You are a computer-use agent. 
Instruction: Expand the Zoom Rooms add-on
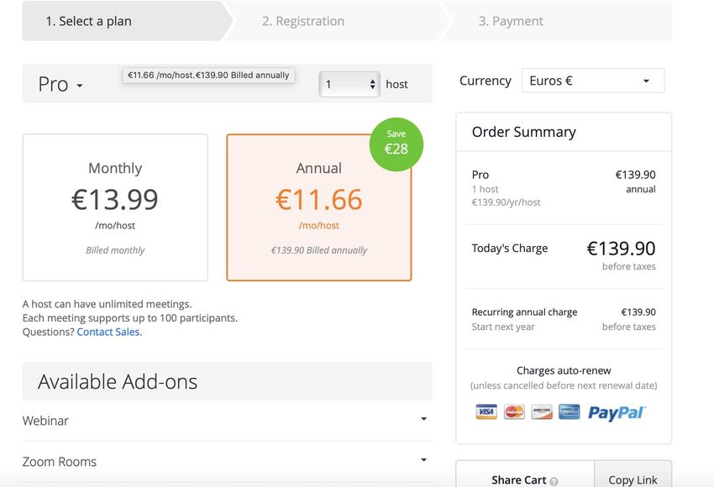click(x=228, y=462)
